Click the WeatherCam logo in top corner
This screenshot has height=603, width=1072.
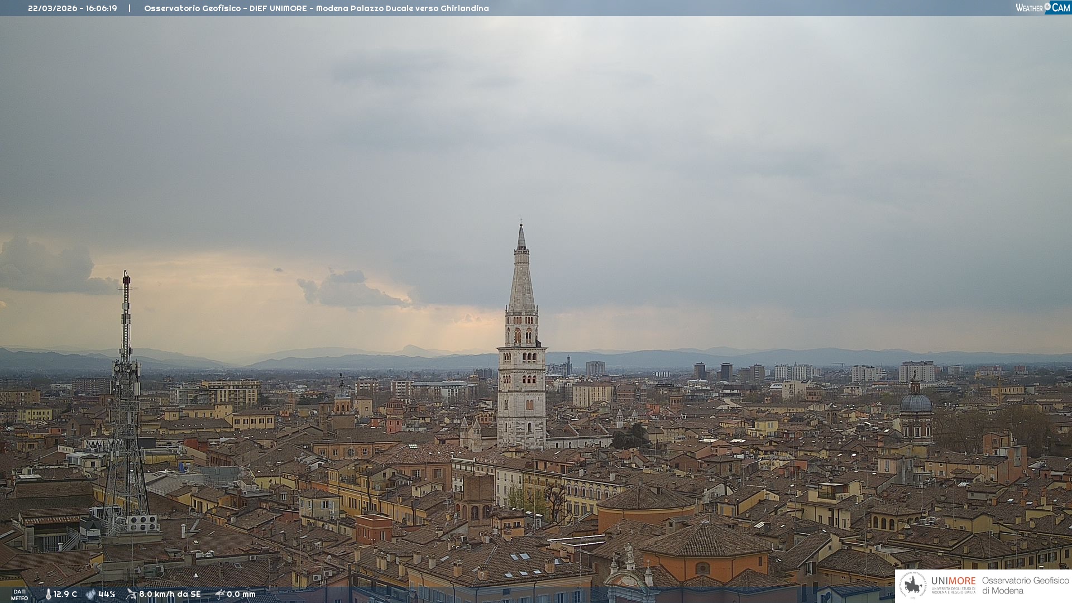point(1042,8)
